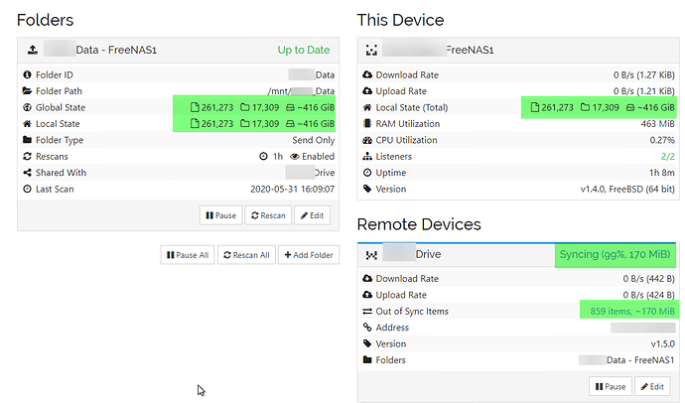
Task: Click the Rescans refresh icon
Action: pyautogui.click(x=27, y=156)
